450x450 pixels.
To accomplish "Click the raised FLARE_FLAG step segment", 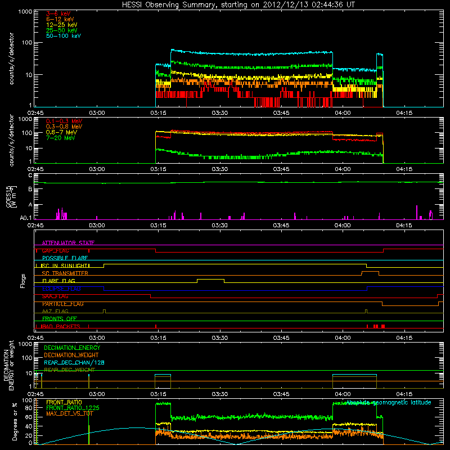I will coord(210,279).
